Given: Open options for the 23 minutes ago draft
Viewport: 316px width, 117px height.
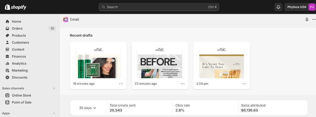Looking at the screenshot, I should pyautogui.click(x=183, y=84).
